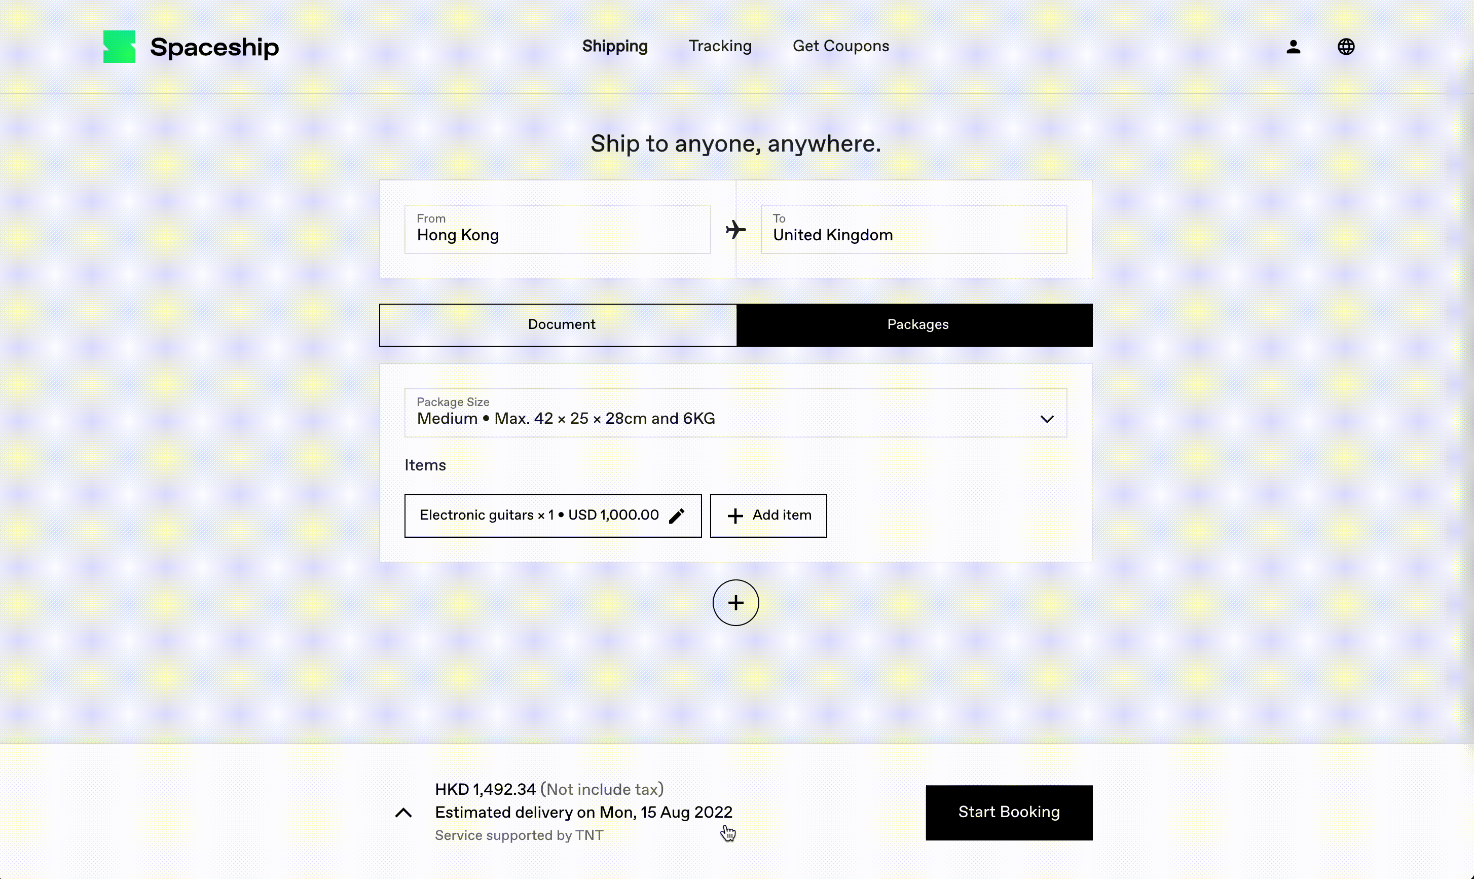
Task: Click the airplane route direction icon
Action: tap(735, 229)
